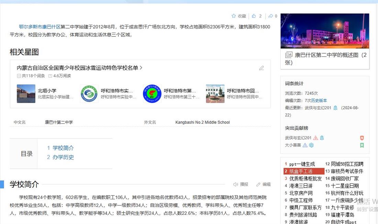Click the reading count icon before 4.6万阅读

click(50, 76)
